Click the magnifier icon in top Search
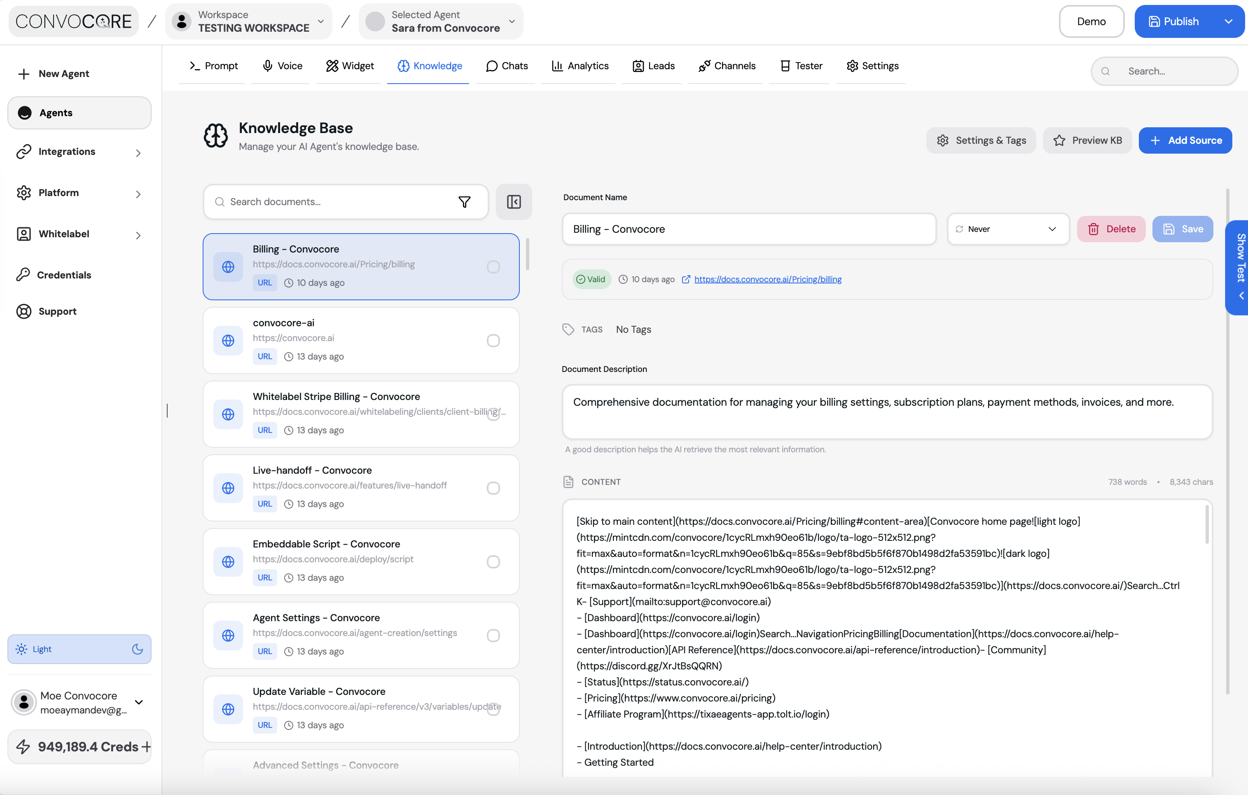 click(1105, 71)
